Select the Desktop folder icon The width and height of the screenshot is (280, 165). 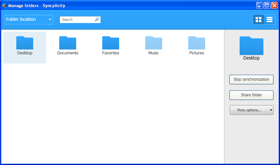pos(25,43)
